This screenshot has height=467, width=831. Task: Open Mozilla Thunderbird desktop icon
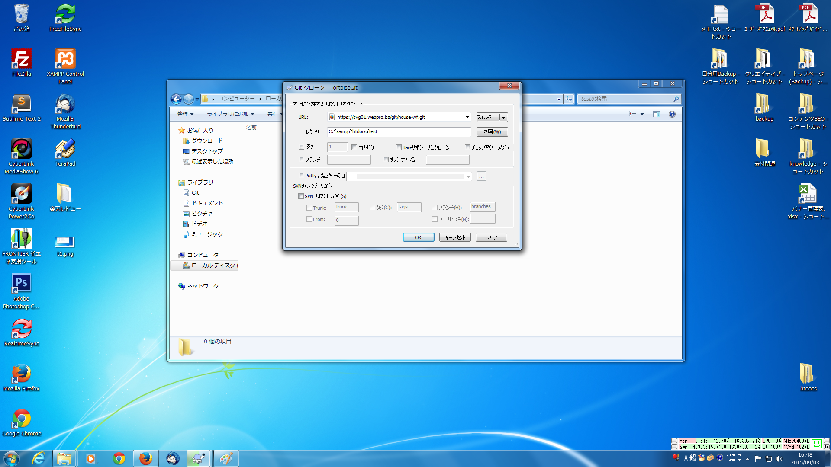point(65,105)
